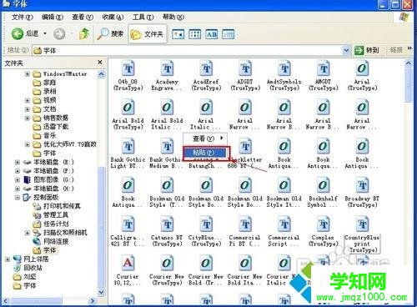Select the AcadEref TrueType font icon
Screen dimensions: 417x307
206,68
